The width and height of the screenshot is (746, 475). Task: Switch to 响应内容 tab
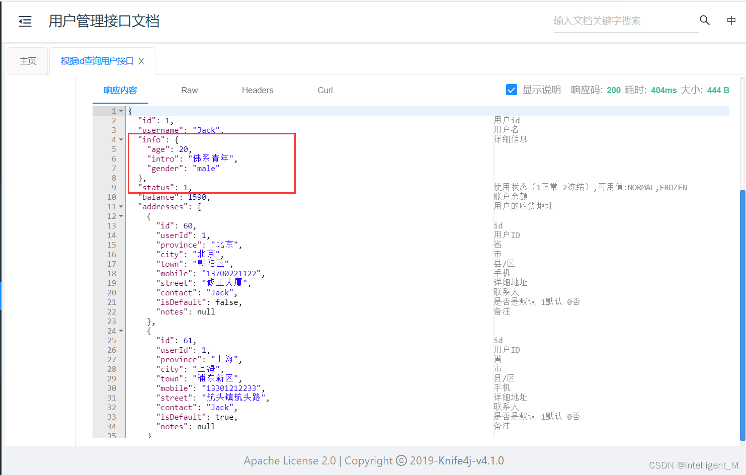(120, 90)
